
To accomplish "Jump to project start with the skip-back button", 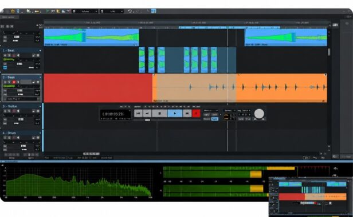I will tap(138, 113).
